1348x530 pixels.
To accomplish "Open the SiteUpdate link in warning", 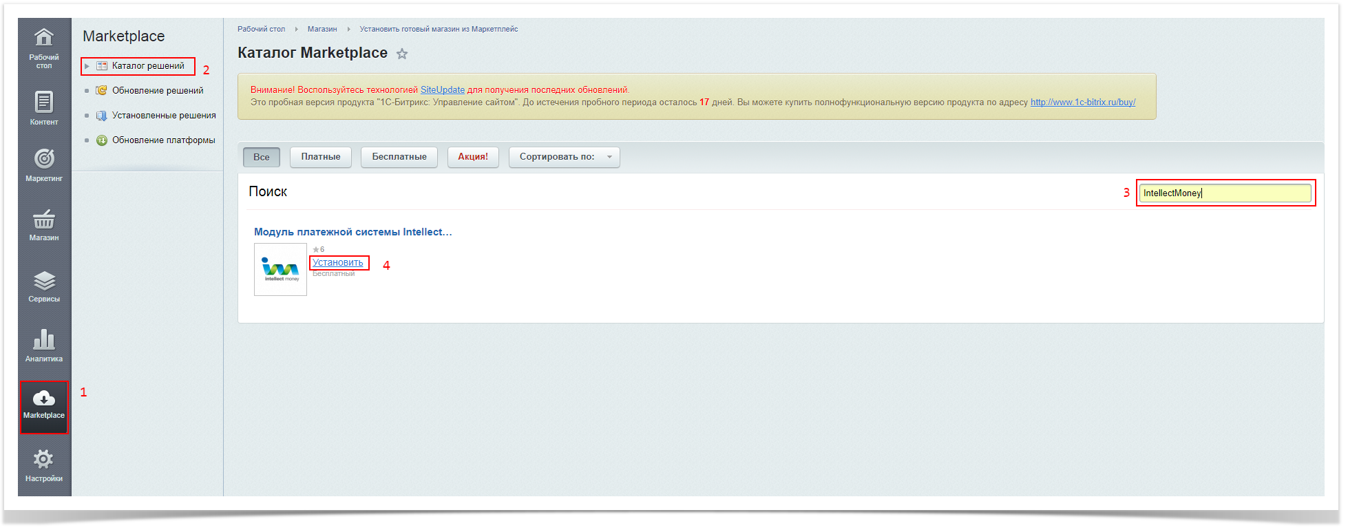I will (x=443, y=90).
